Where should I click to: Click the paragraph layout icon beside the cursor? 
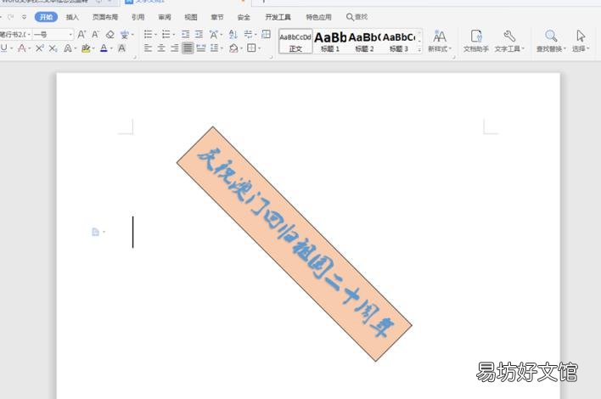pos(96,232)
